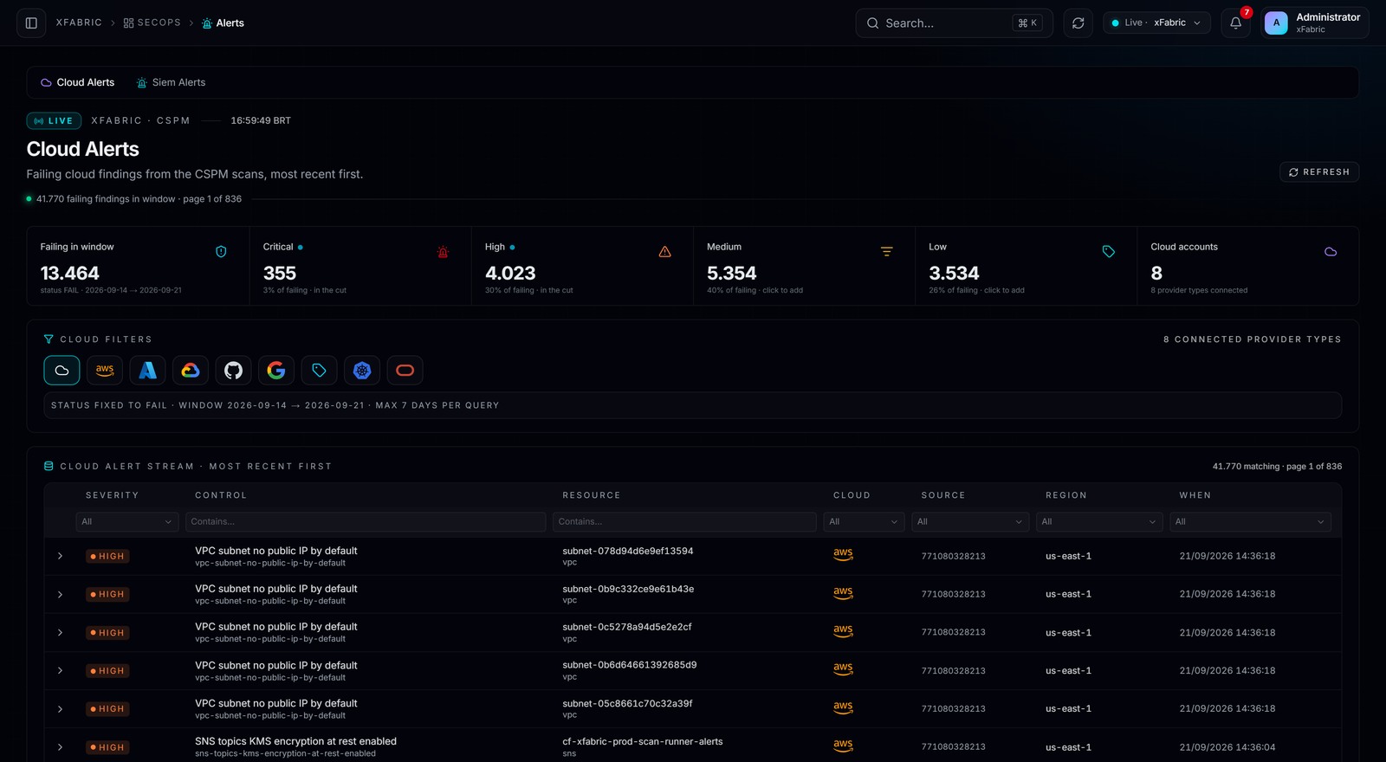Click the Critical 355 stat card
Image resolution: width=1386 pixels, height=762 pixels.
tap(360, 266)
